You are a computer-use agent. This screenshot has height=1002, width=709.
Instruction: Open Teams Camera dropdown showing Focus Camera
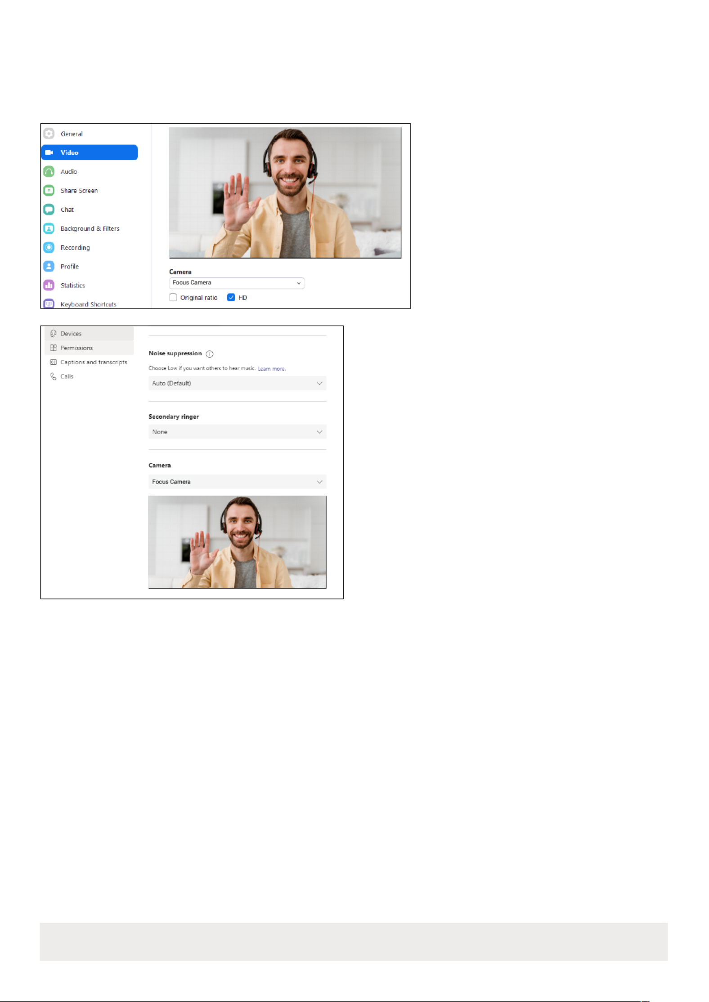pos(237,482)
